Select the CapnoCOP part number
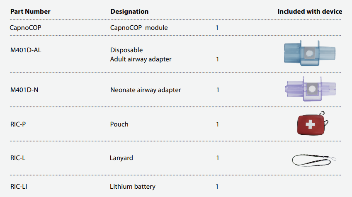 [x=26, y=28]
